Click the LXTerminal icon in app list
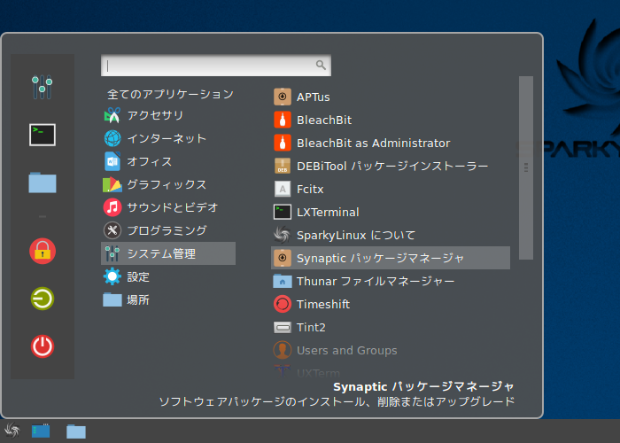Screen dimensions: 620x443 tap(283, 212)
